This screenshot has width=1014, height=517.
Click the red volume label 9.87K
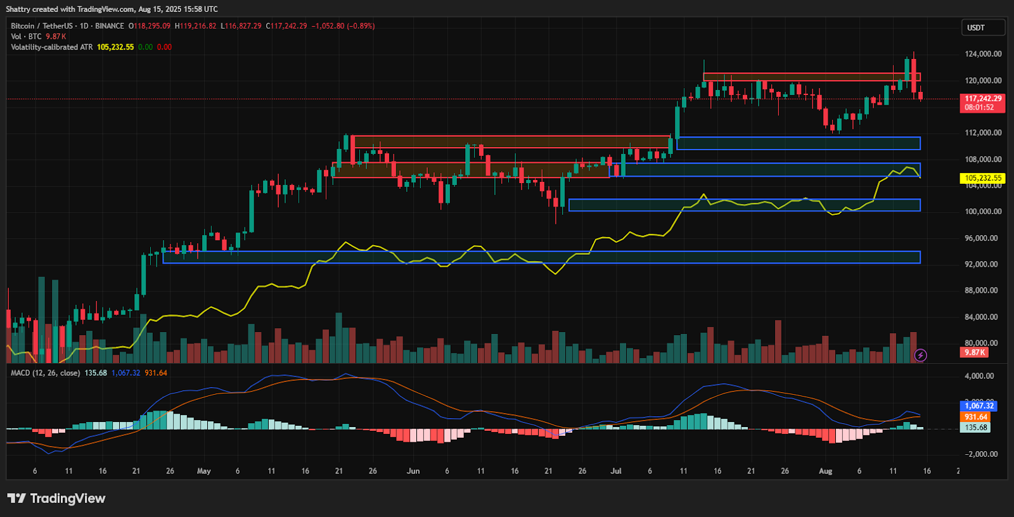point(975,352)
